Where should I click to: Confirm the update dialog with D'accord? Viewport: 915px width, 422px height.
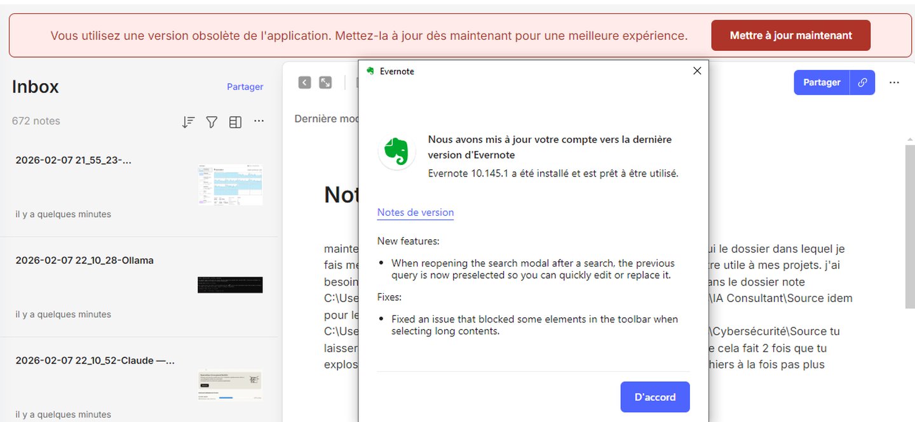tap(655, 397)
